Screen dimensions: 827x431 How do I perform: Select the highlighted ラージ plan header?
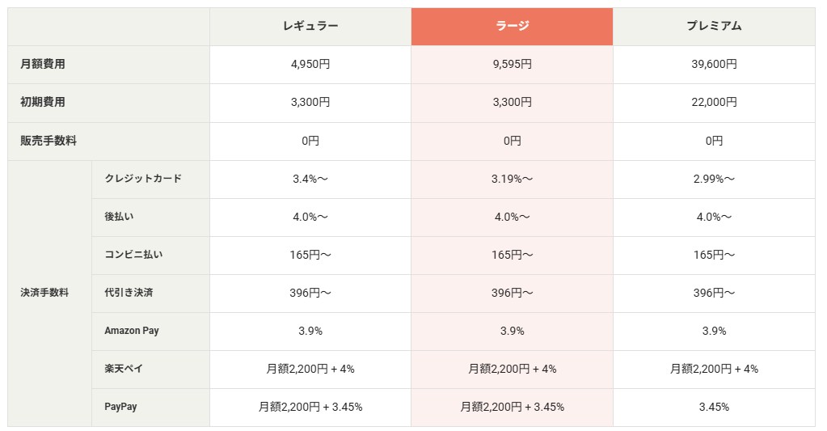click(x=512, y=26)
